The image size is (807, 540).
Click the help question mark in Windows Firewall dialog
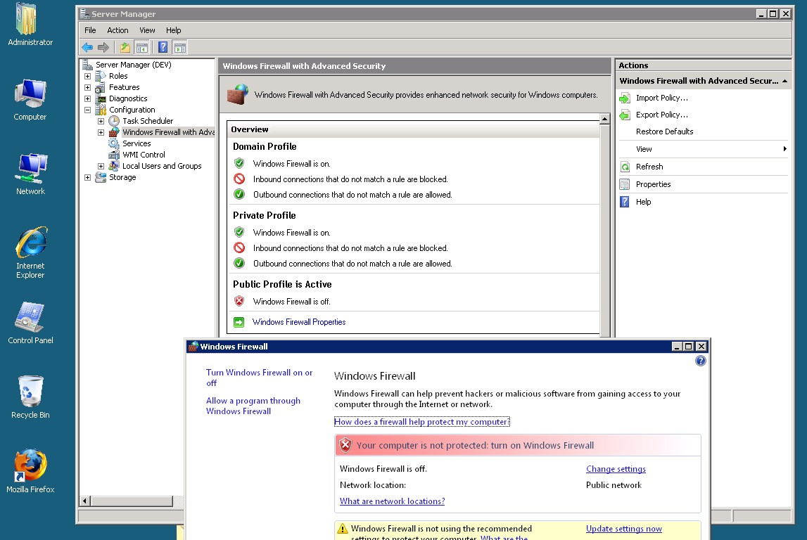[x=700, y=361]
